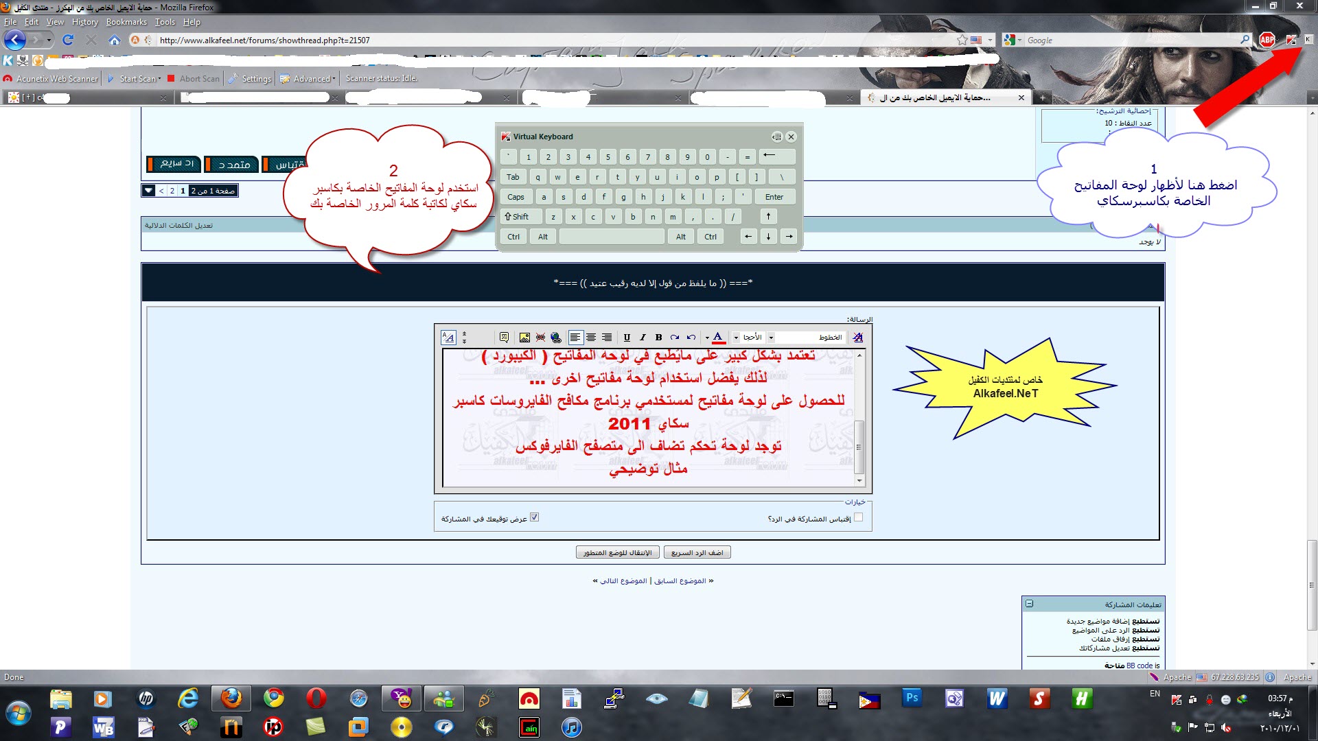Toggle the quote message in reply checkbox
This screenshot has height=741, width=1318.
point(858,517)
